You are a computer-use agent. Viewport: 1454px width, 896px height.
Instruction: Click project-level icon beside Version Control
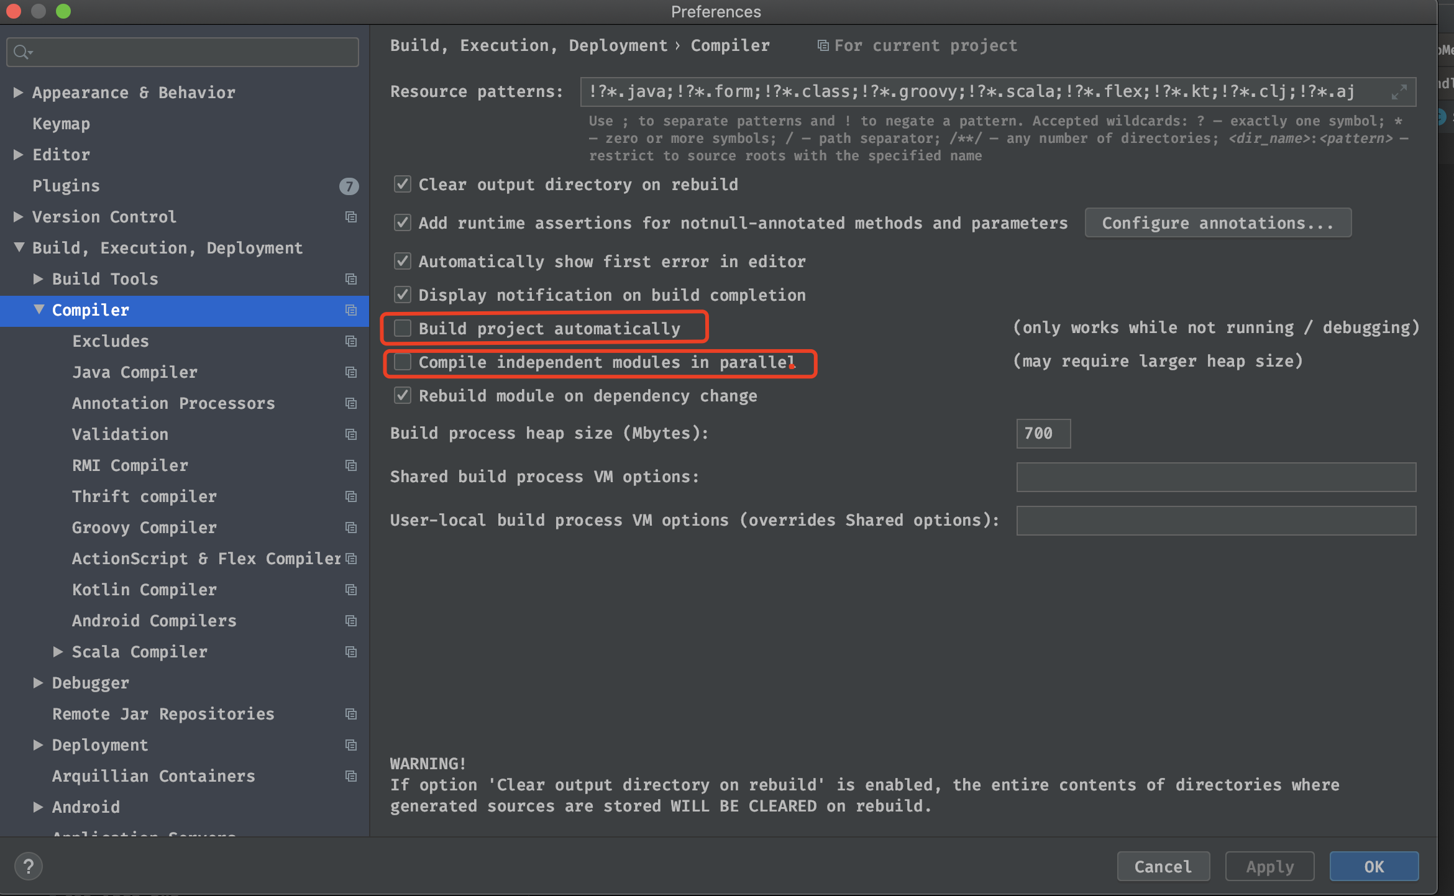coord(351,217)
